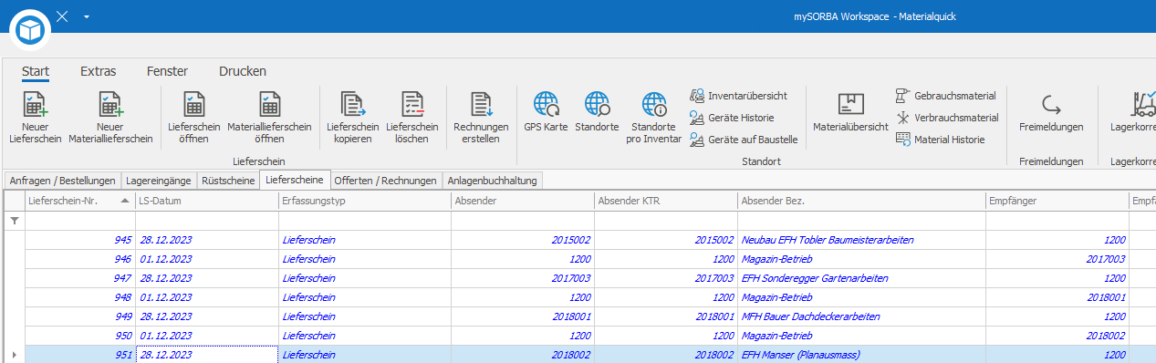Sort by Lieferschein-Nr. column header
This screenshot has width=1156, height=363.
79,201
